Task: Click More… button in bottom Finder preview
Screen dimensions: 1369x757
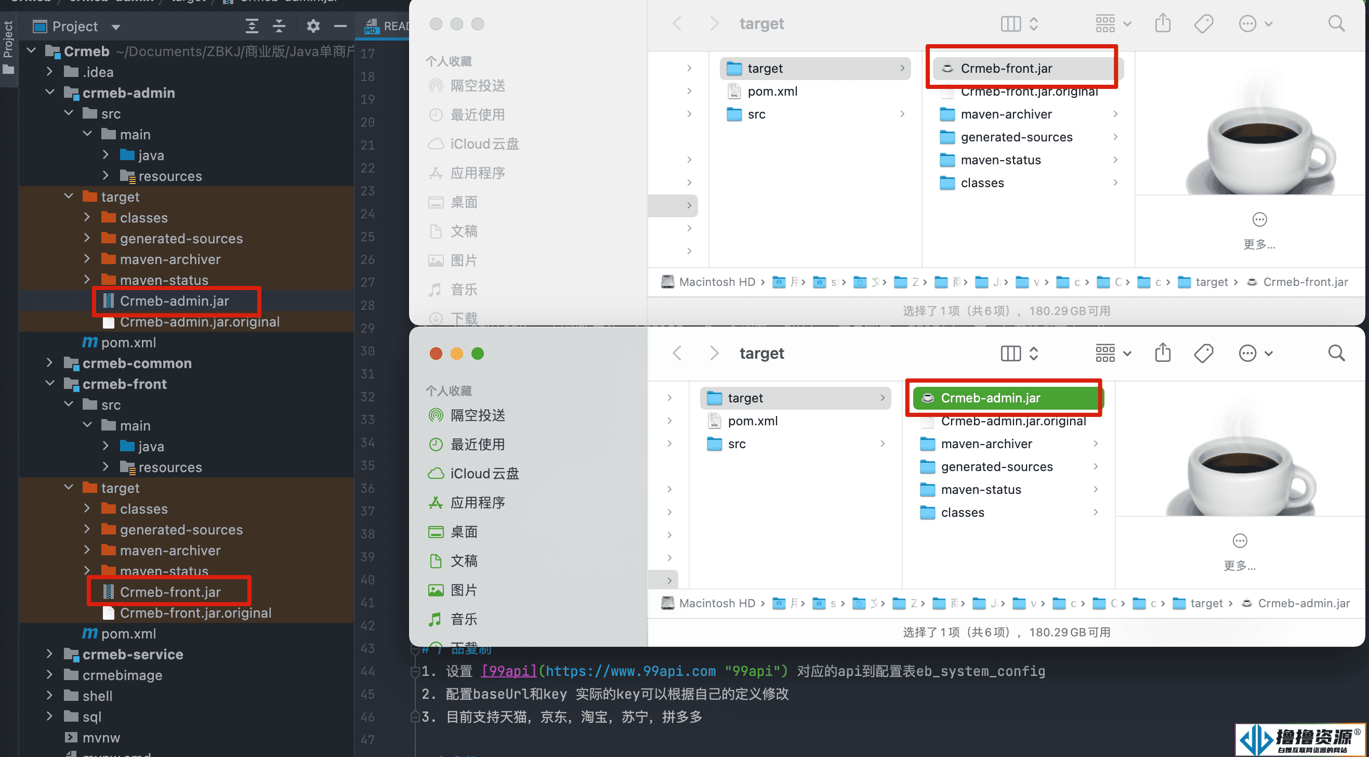Action: (1240, 552)
